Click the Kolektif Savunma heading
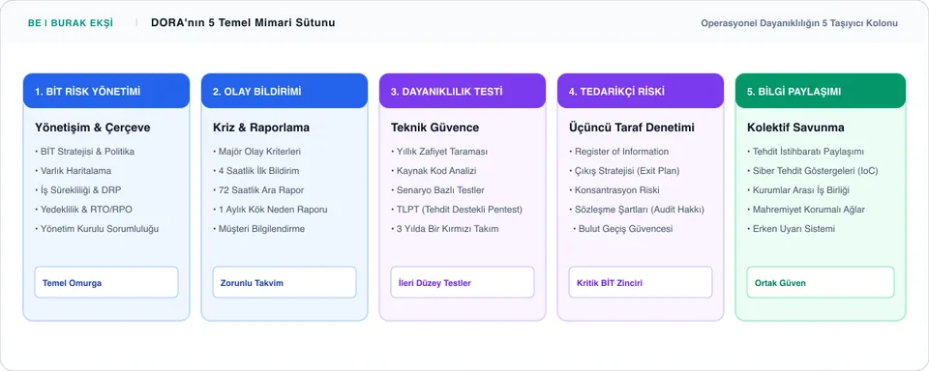The width and height of the screenshot is (929, 371). click(x=795, y=128)
